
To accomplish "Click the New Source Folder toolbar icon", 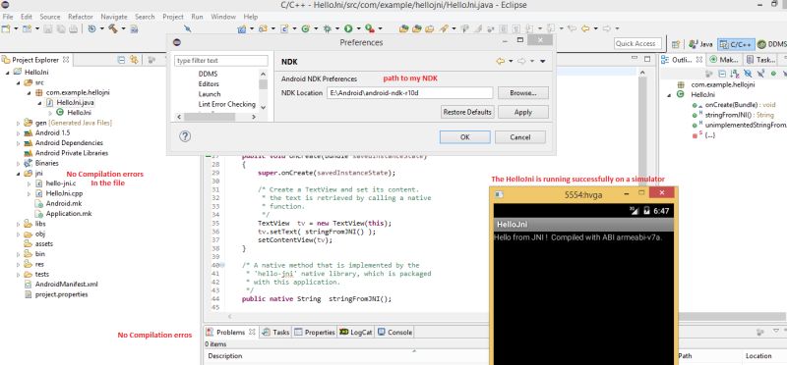I will coord(263,29).
